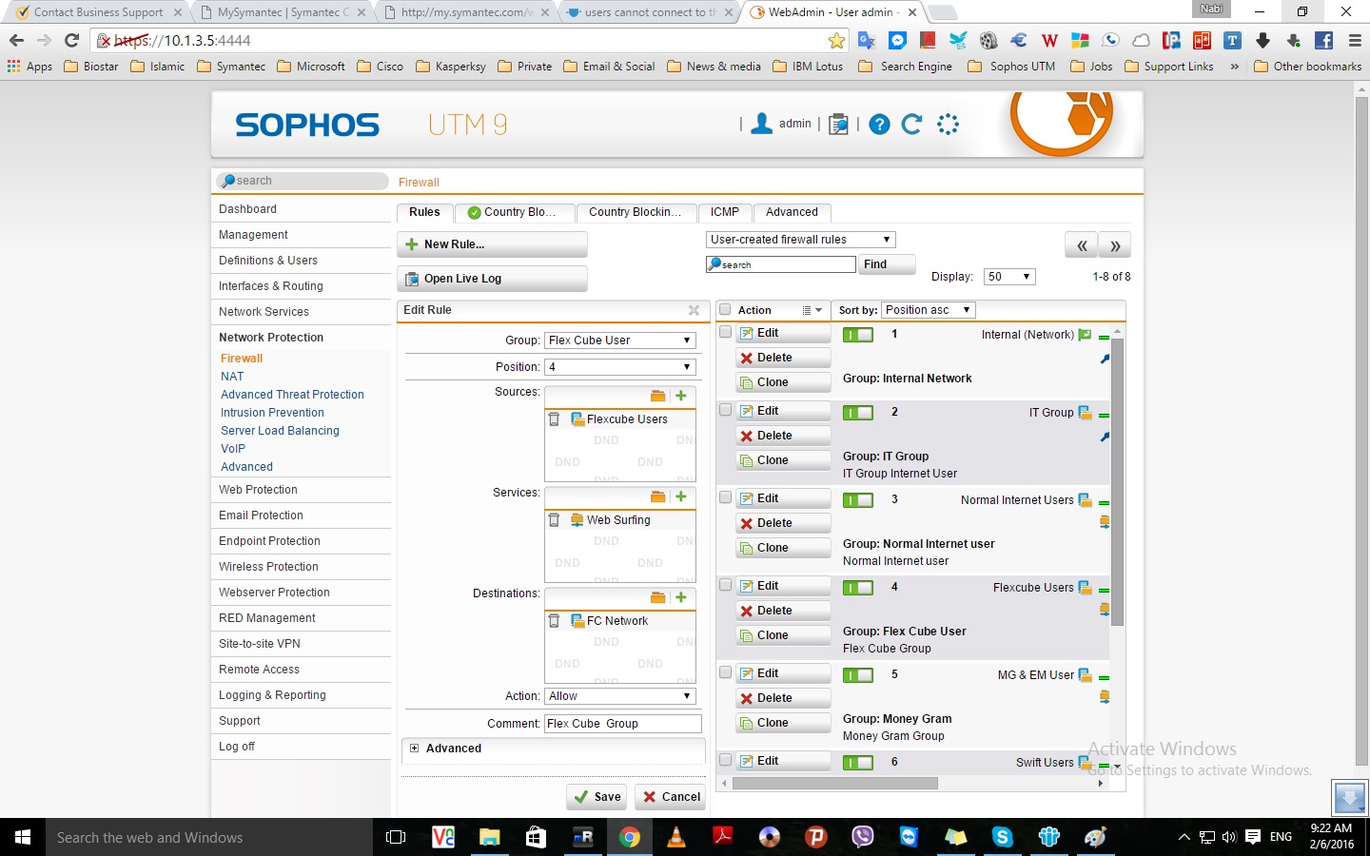Screen dimensions: 1370x856
Task: Remove Web Surfing with its trash icon
Action: pos(554,519)
